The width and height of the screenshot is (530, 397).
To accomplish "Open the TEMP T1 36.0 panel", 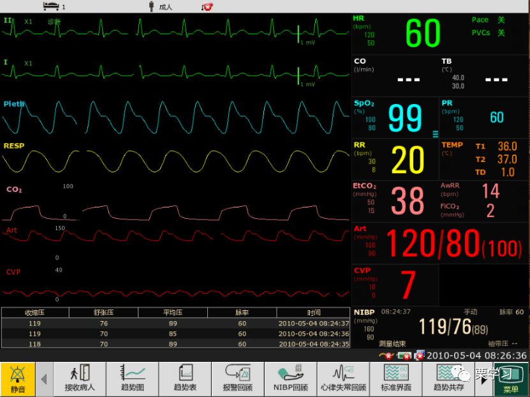I will click(496, 146).
